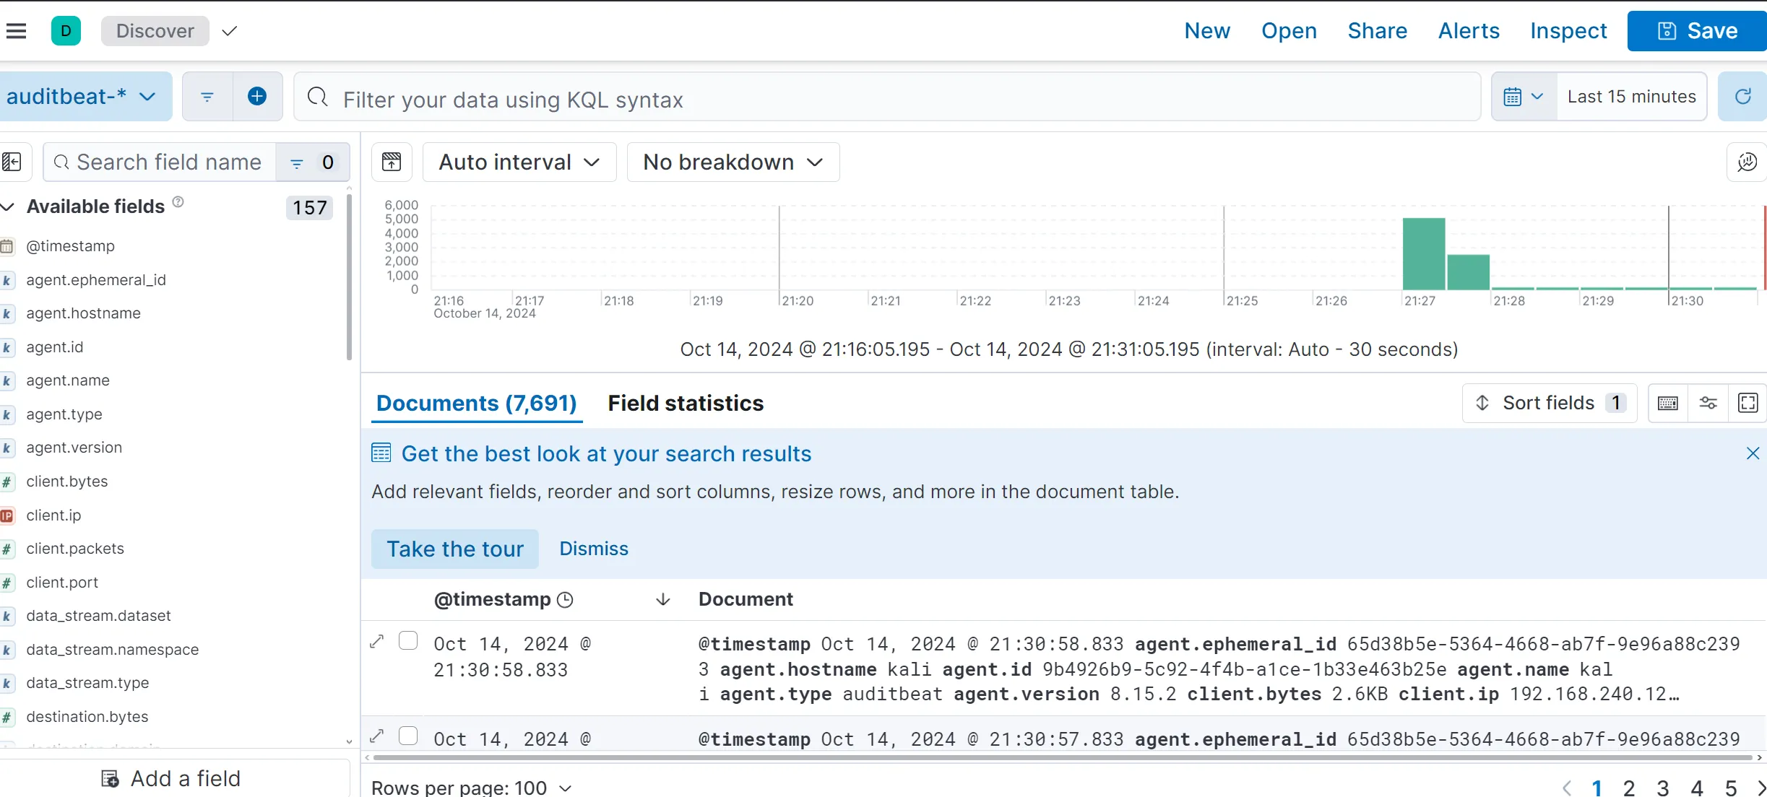Open the Auto interval dropdown
This screenshot has height=797, width=1767.
coord(519,162)
